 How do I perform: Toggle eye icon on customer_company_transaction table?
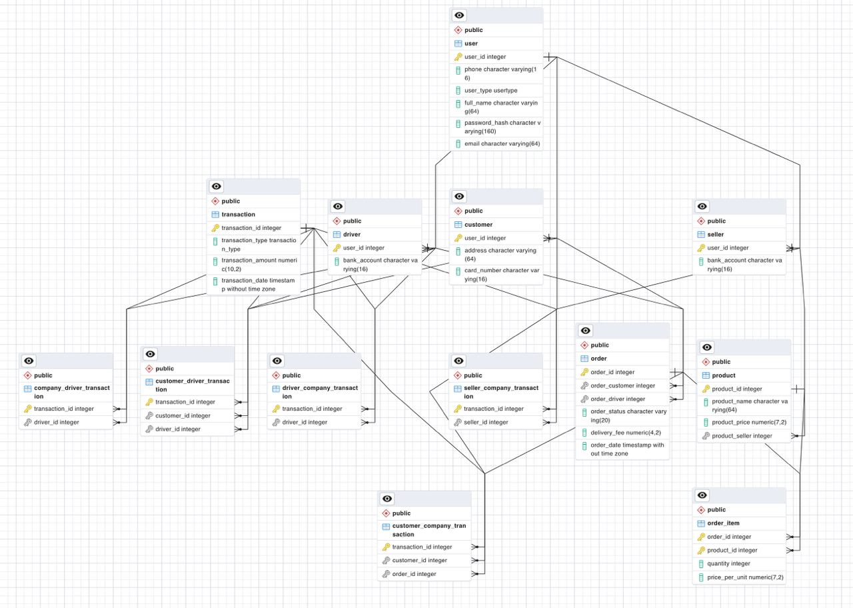(x=387, y=499)
